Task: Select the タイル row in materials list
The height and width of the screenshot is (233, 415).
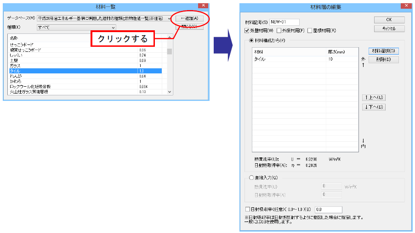Action: pos(85,71)
